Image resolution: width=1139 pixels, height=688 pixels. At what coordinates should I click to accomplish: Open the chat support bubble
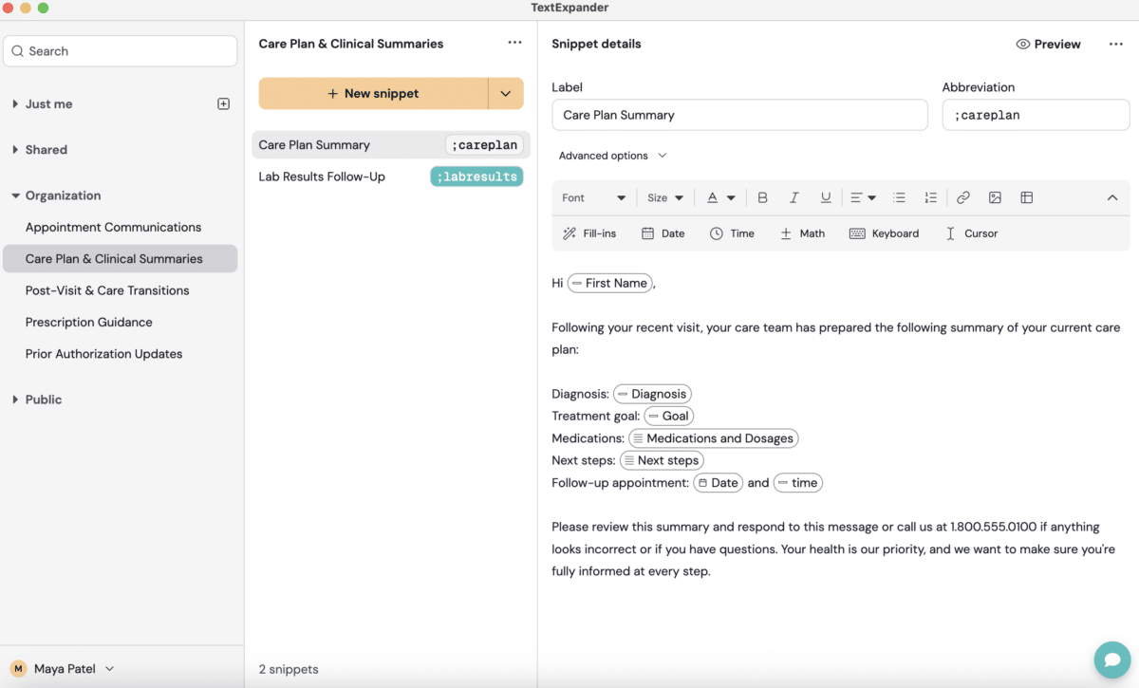tap(1111, 660)
